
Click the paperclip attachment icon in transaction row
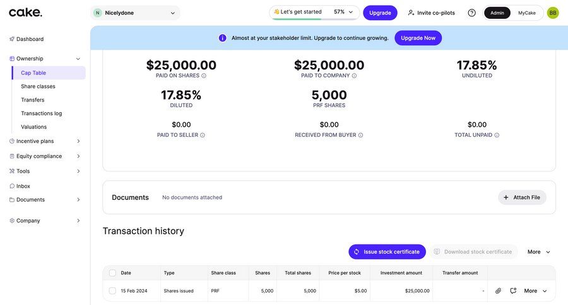click(498, 291)
